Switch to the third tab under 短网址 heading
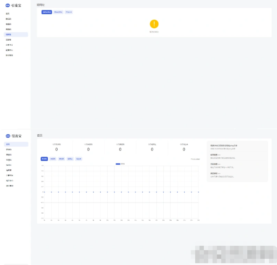277x265 pixels. [x=68, y=12]
